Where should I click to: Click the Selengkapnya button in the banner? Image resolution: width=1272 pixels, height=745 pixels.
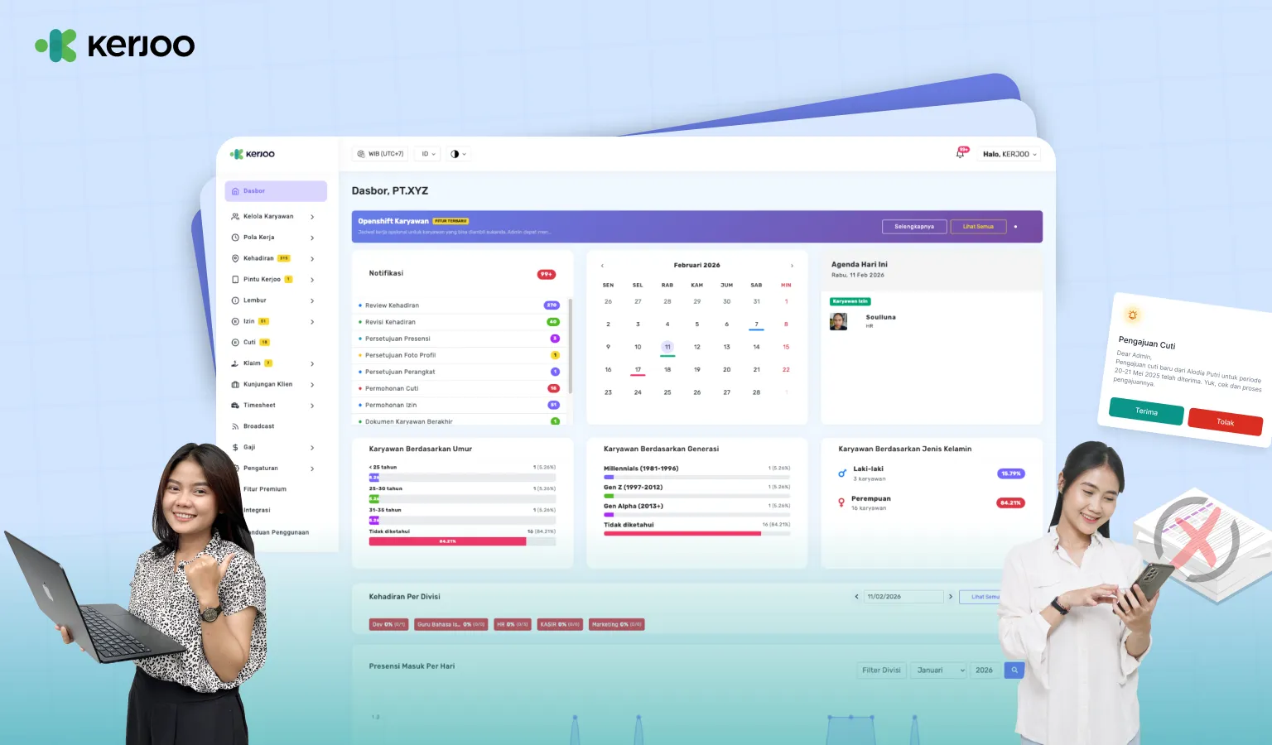[x=914, y=227]
